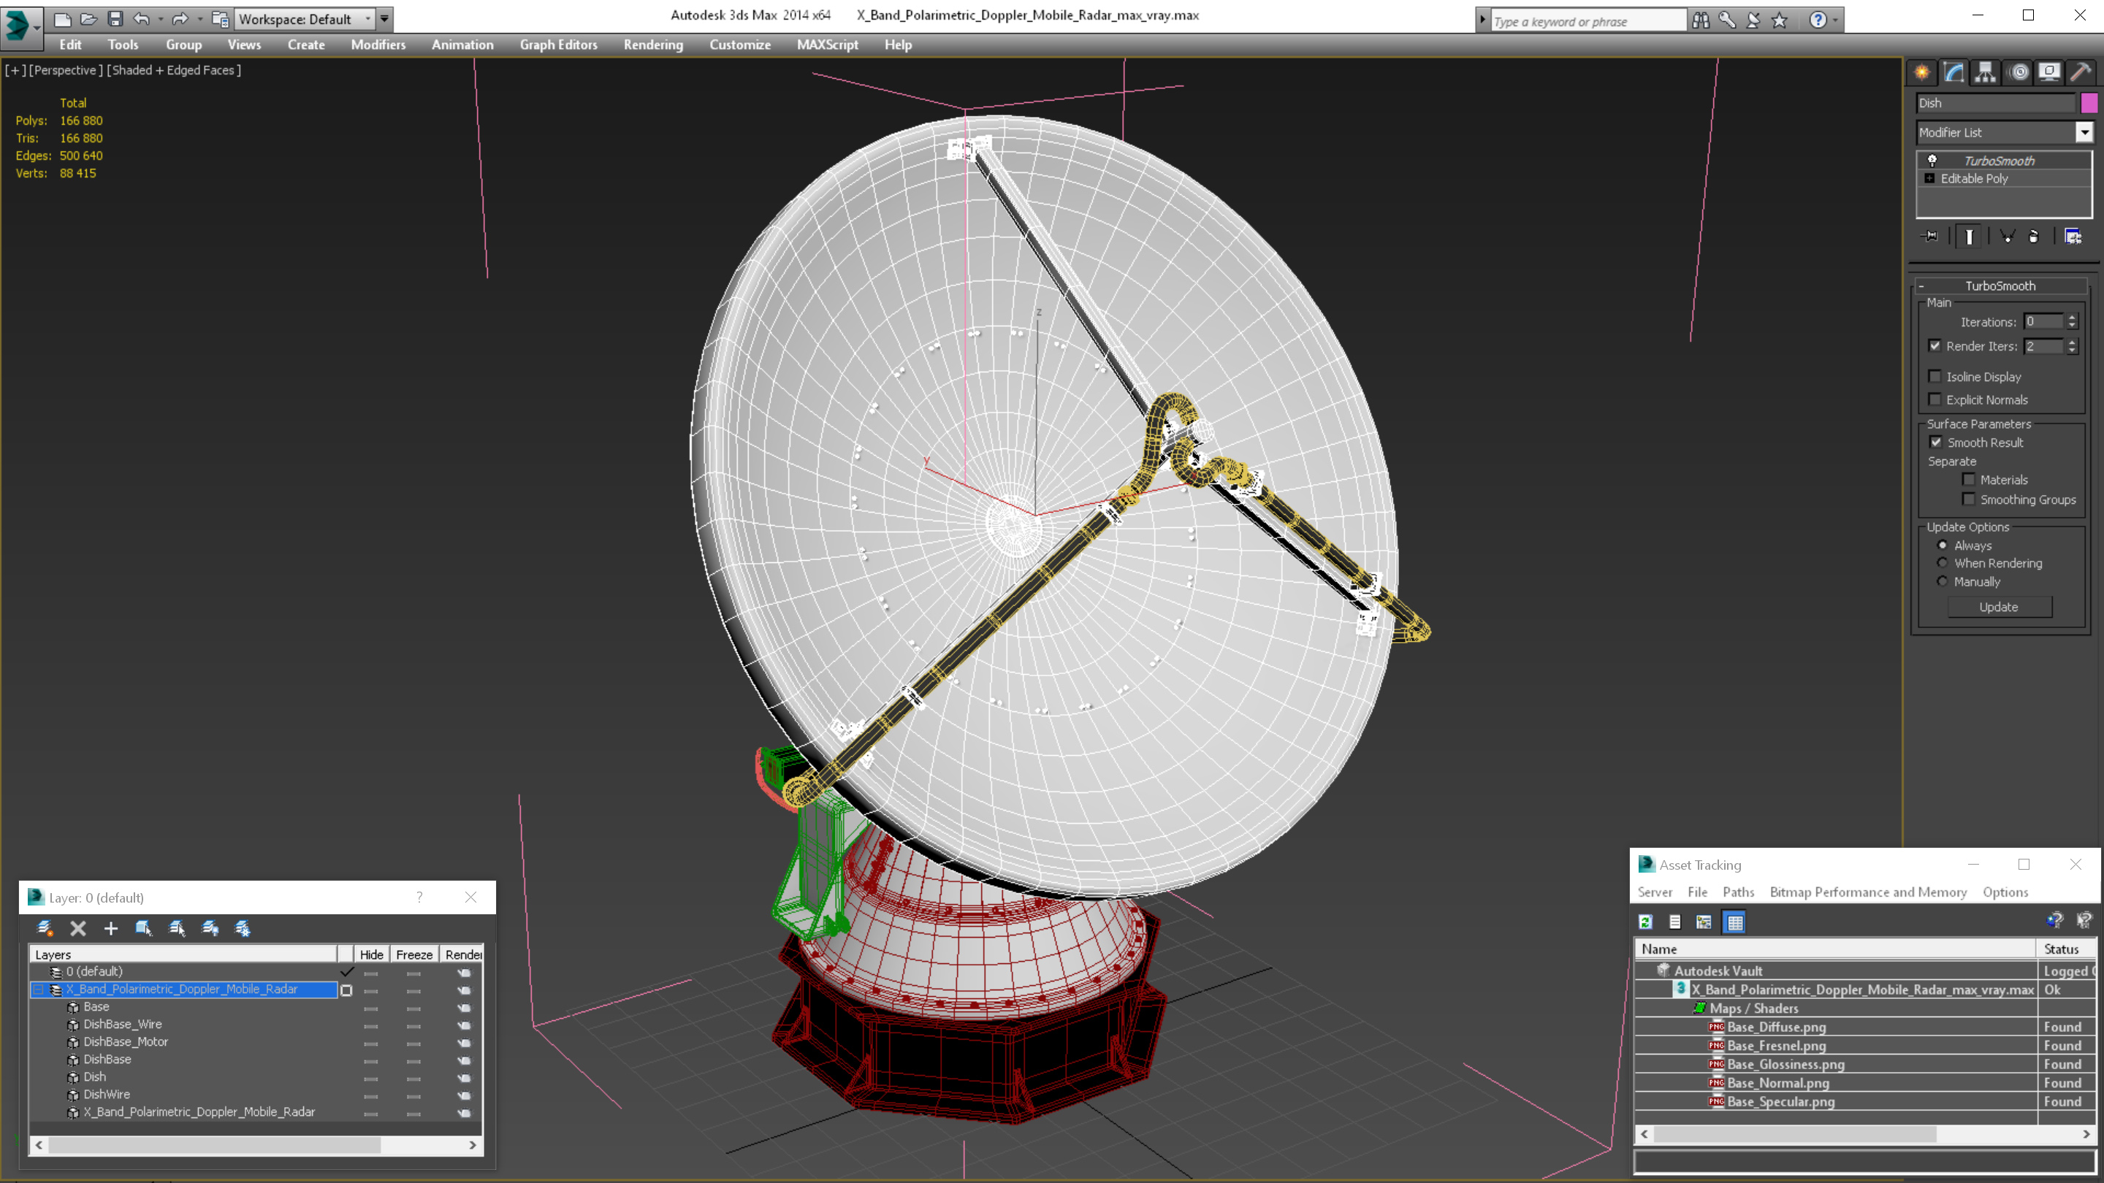Open the Modifiers menu

coord(378,45)
